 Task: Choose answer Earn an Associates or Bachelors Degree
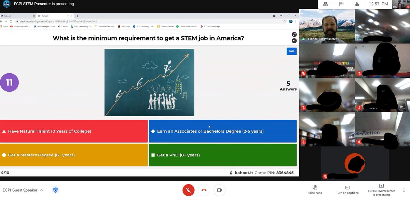[223, 131]
